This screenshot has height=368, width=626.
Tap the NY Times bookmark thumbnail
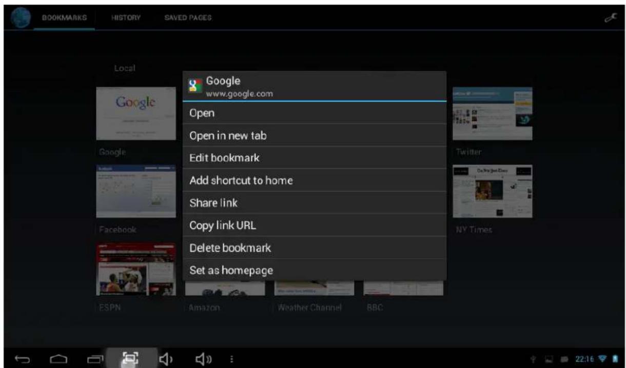[x=493, y=191]
